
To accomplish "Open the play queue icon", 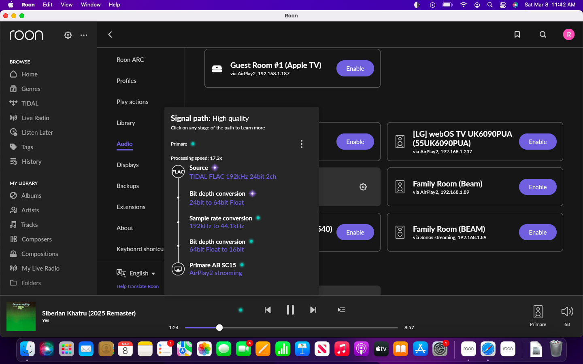I will coord(341,310).
